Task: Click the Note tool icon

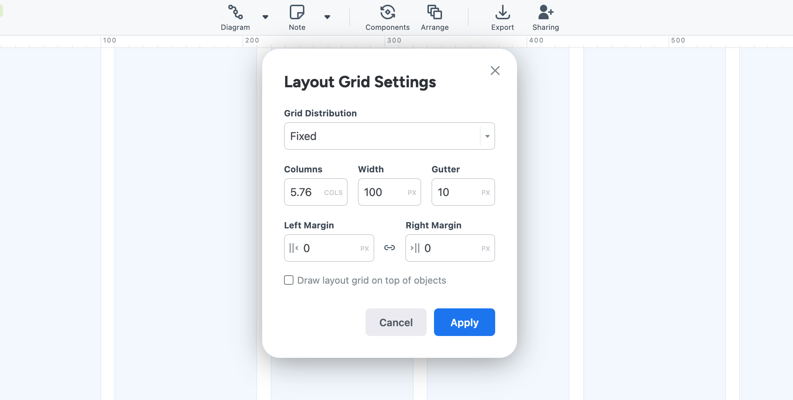Action: [x=297, y=11]
